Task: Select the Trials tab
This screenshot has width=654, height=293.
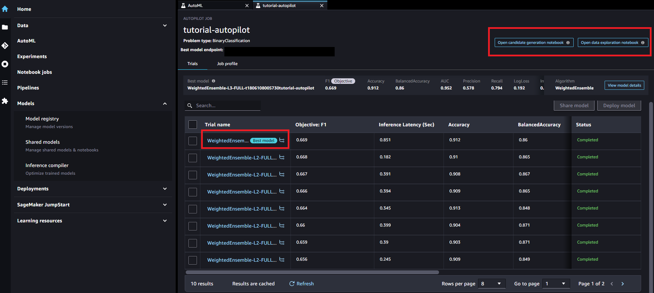Action: (x=192, y=64)
